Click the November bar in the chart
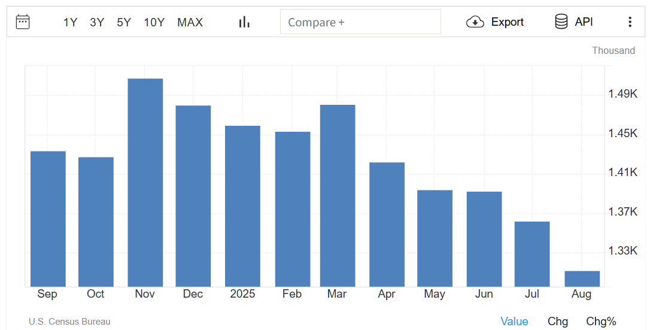Screen dimensions: 650x330 [145, 183]
